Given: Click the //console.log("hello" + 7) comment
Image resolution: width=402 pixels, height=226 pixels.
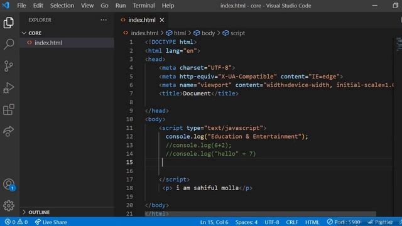Looking at the screenshot, I should pyautogui.click(x=211, y=153).
